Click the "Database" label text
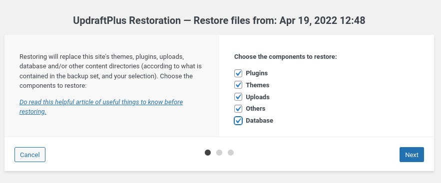Viewport: 441px width, 183px height. pyautogui.click(x=259, y=121)
